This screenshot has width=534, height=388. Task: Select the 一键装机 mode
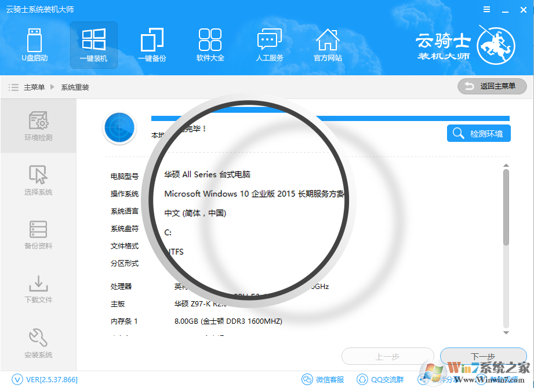tap(93, 45)
